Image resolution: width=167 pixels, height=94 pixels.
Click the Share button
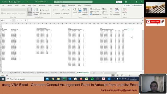coord(127,5)
